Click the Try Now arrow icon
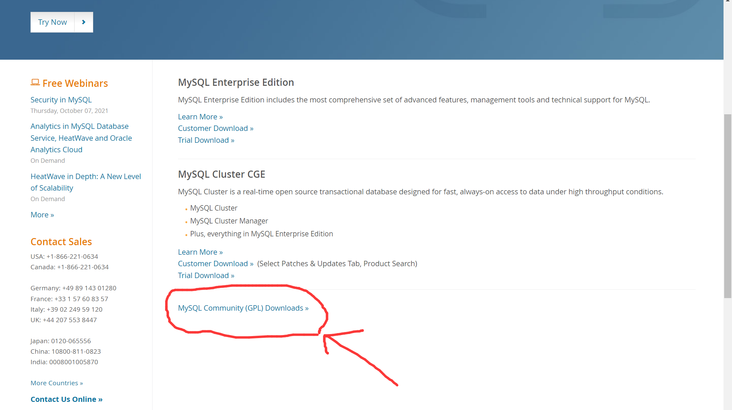This screenshot has width=732, height=410. [x=84, y=22]
